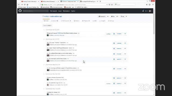Screen dimensions: 172x96
Task: Open the Unwatch dropdown
Action: (102, 17)
